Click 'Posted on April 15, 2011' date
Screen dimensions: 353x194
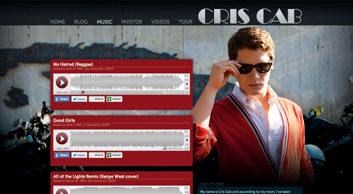68,69
